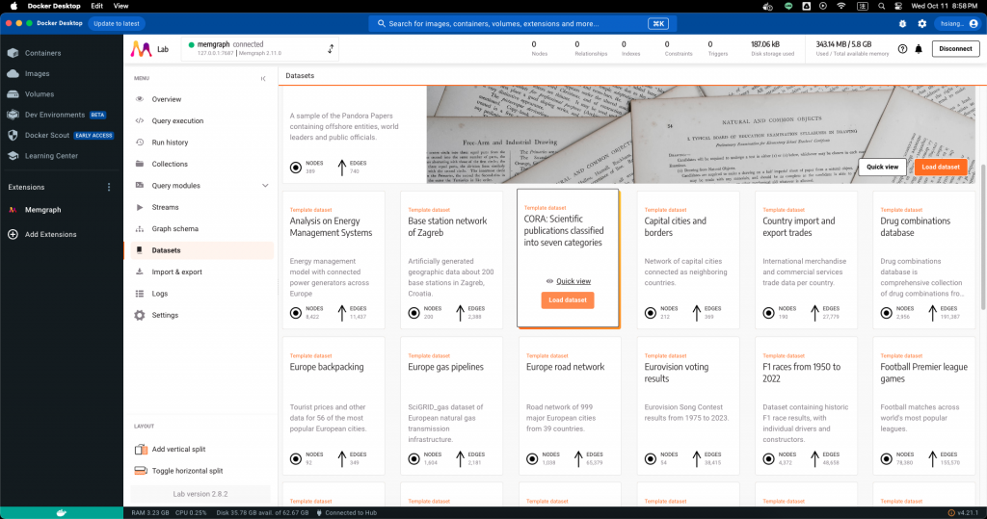This screenshot has width=987, height=519.
Task: Click the Run history clock icon
Action: point(140,143)
